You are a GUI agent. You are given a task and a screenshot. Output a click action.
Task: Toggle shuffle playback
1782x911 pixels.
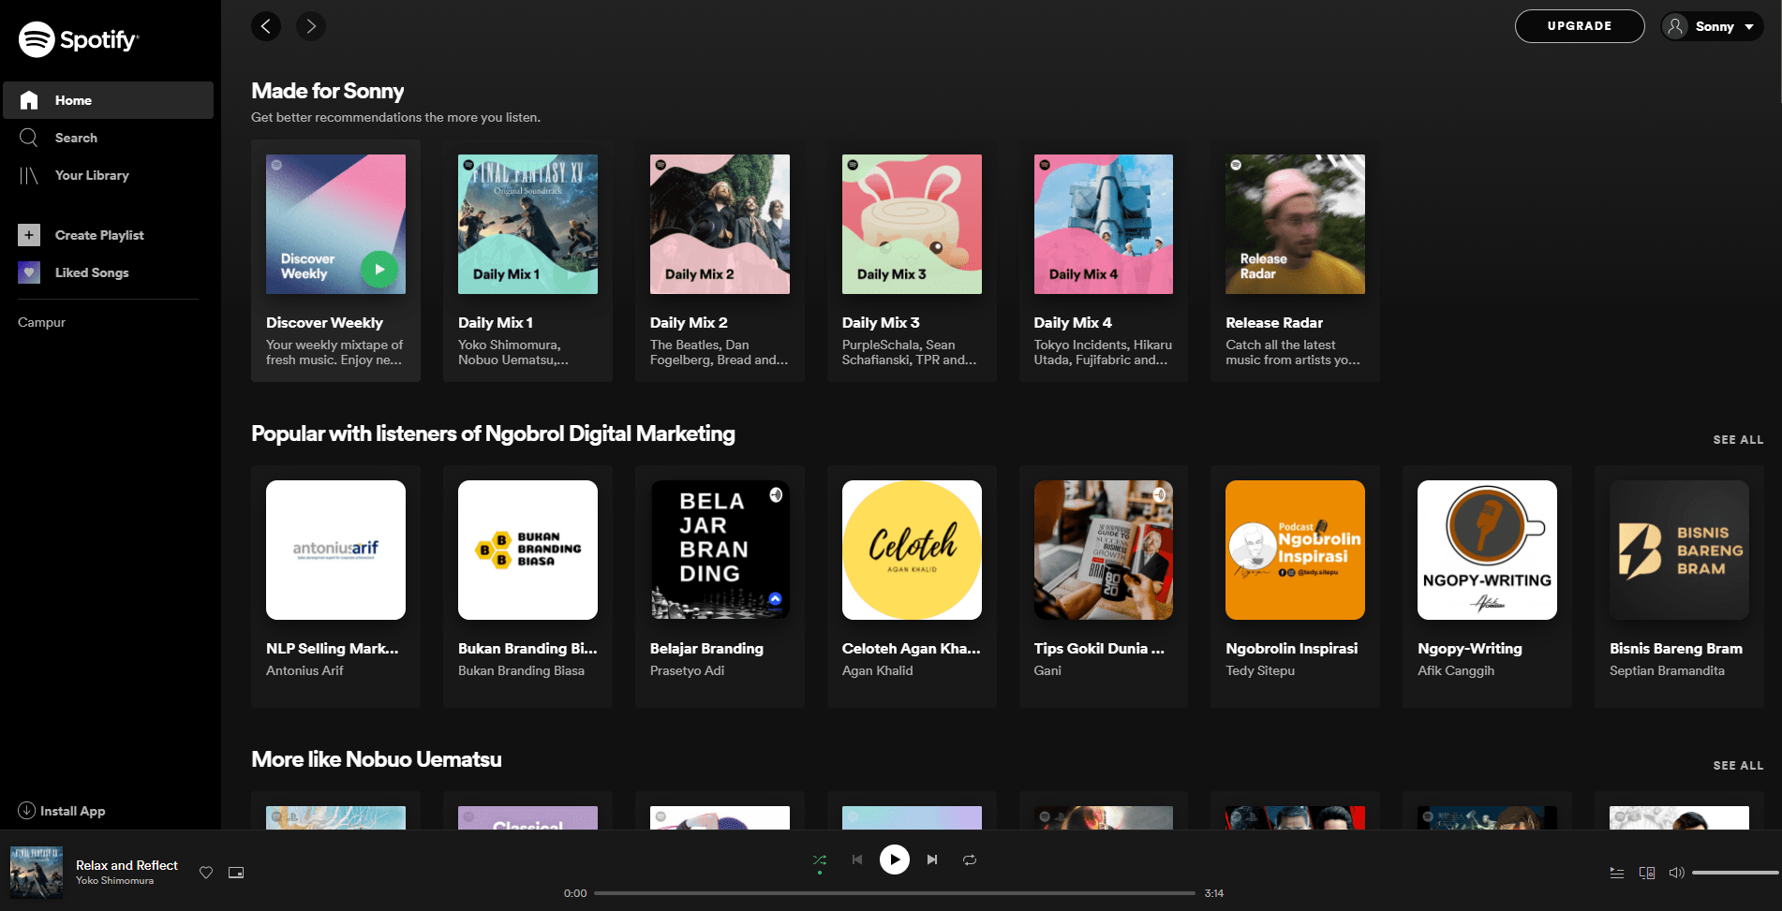coord(820,860)
